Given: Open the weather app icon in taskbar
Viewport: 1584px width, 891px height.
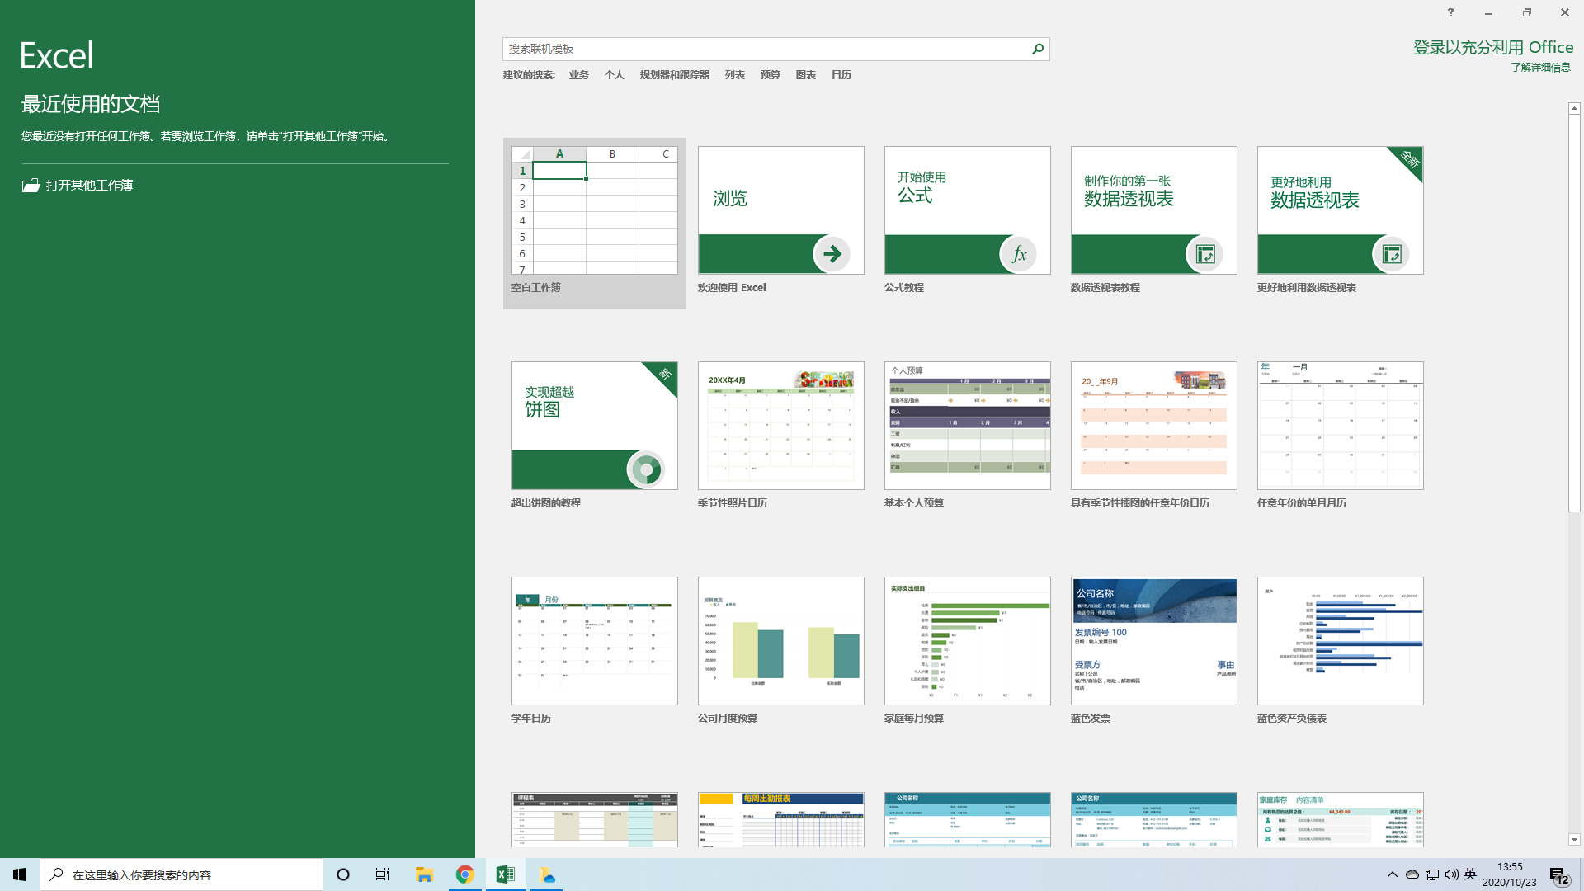Looking at the screenshot, I should click(546, 874).
